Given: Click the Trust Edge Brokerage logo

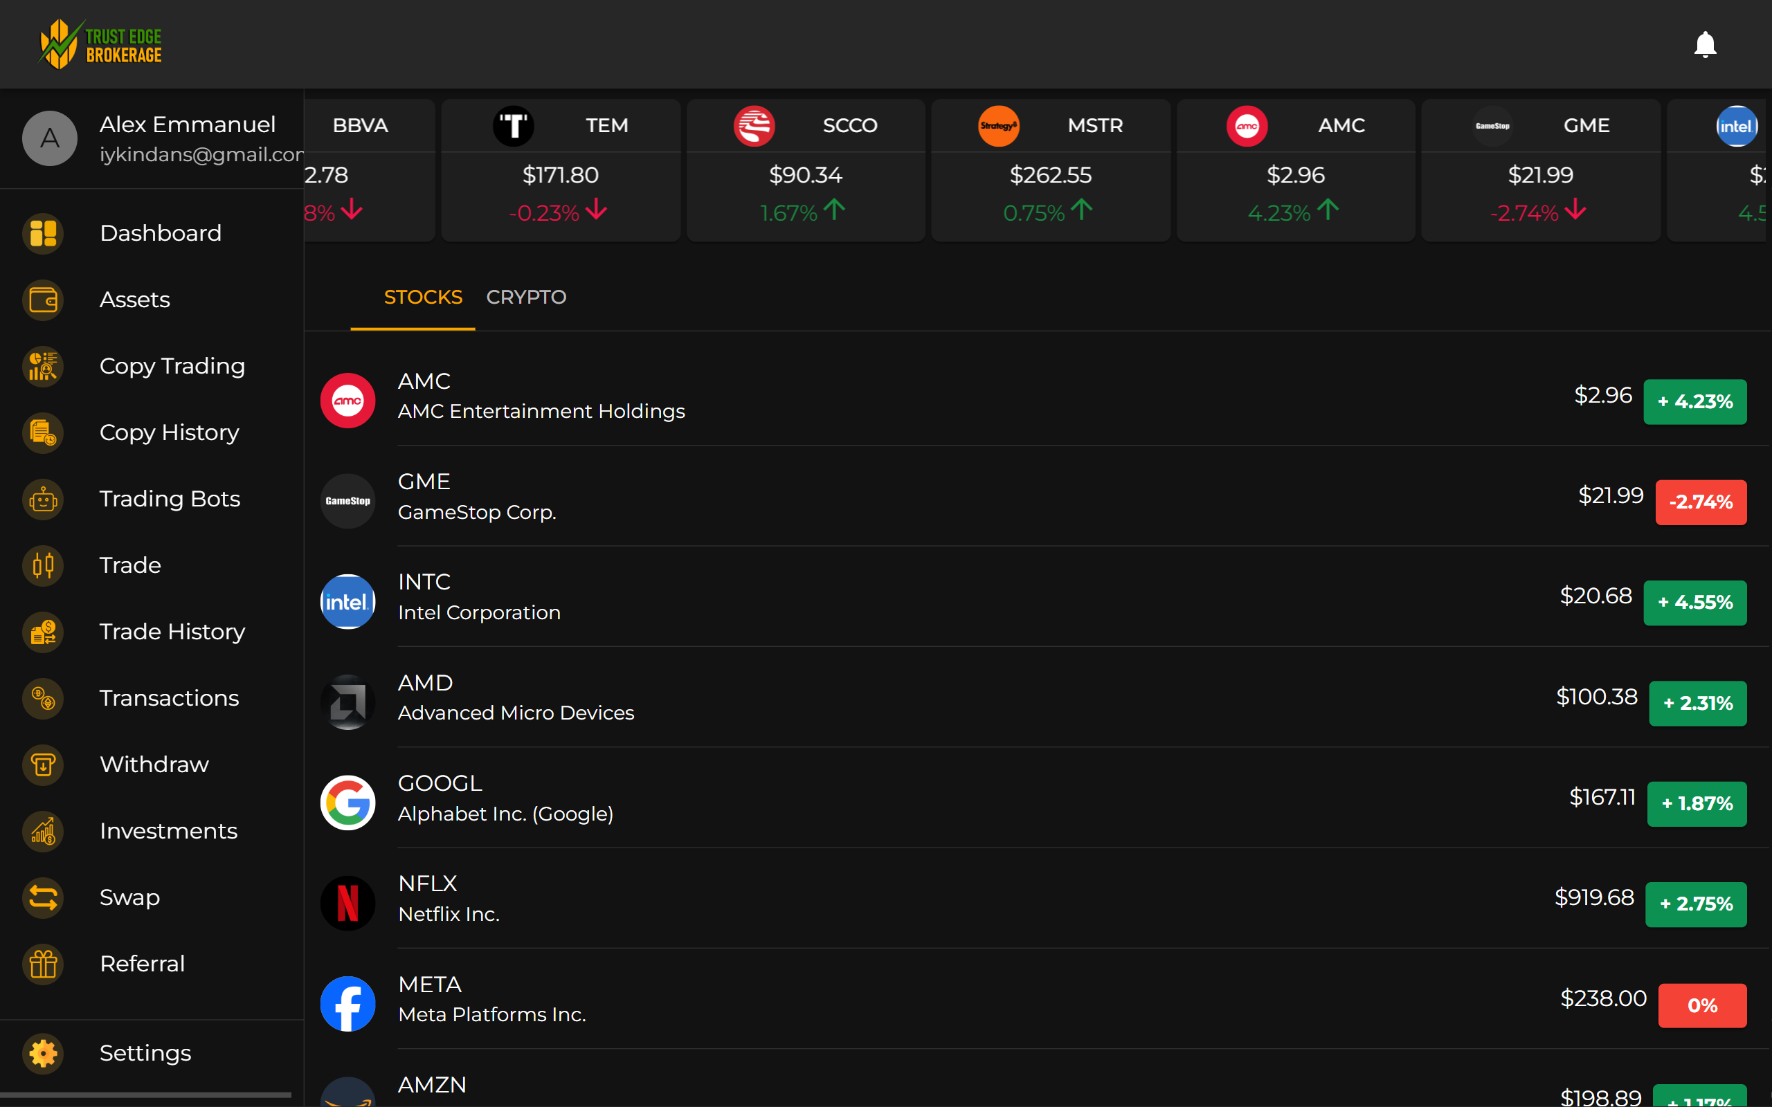Looking at the screenshot, I should click(x=100, y=45).
